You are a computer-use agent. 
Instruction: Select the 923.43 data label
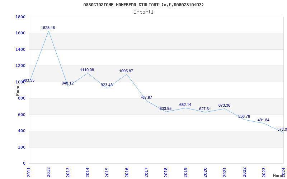(107, 85)
